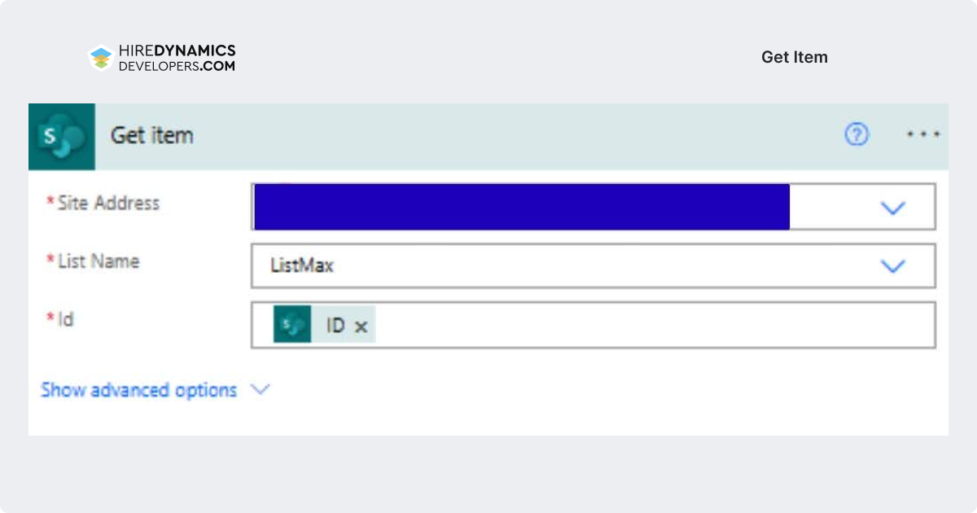Open help via the question mark icon
977x513 pixels.
coord(857,134)
